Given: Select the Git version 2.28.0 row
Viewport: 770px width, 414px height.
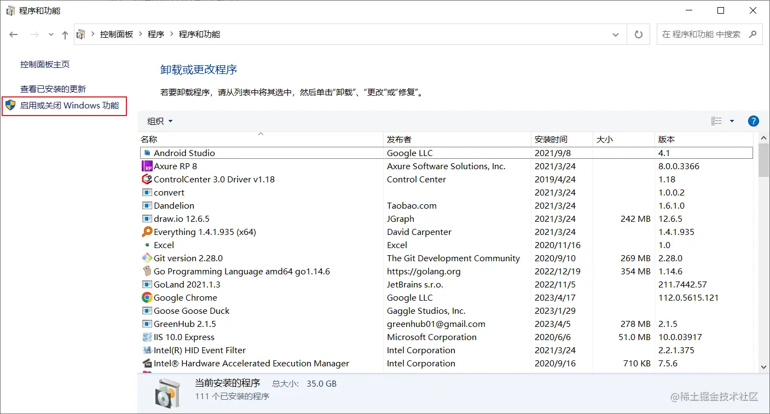Looking at the screenshot, I should coord(446,258).
